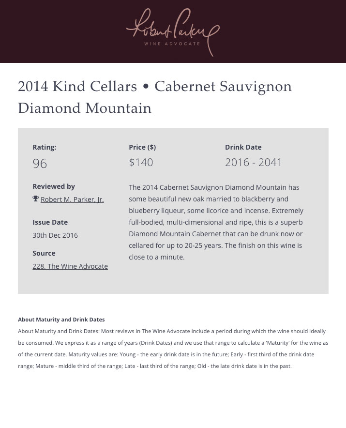The image size is (346, 428).
Task: Click the Reviewed by label
Action: (54, 186)
